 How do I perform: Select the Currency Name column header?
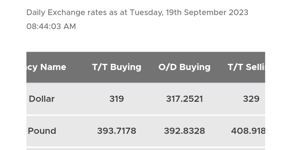point(46,67)
